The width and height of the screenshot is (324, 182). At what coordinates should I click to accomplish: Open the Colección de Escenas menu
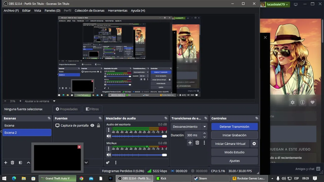point(89,11)
